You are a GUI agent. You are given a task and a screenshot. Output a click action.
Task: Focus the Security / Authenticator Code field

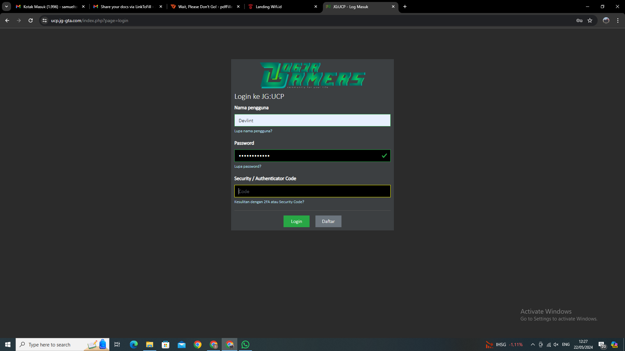pyautogui.click(x=312, y=191)
